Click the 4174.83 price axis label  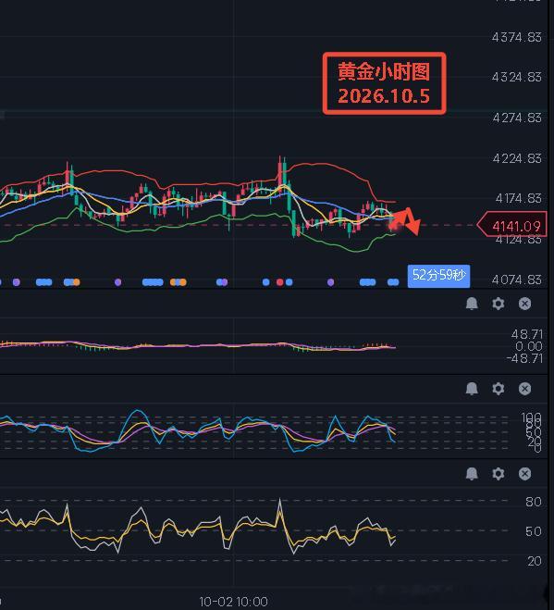point(518,198)
